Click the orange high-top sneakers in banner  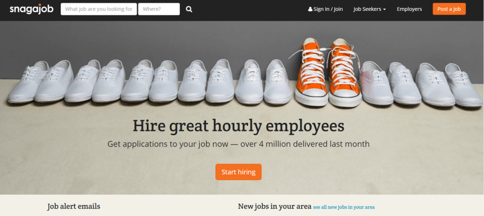[x=328, y=73]
